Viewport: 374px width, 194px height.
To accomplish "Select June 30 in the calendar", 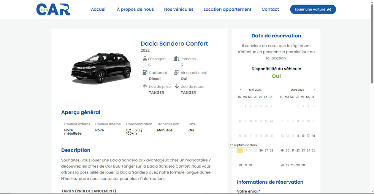I will [303, 165].
